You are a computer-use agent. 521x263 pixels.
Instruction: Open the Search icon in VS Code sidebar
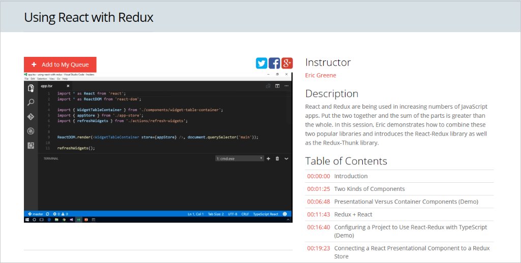click(31, 102)
